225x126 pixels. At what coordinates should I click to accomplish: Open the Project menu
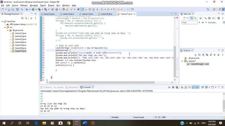point(51,6)
